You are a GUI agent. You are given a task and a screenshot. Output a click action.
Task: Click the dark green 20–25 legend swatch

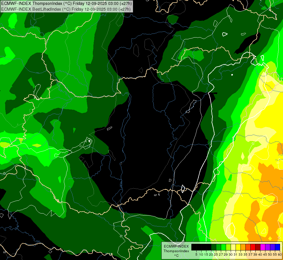click(x=214, y=247)
